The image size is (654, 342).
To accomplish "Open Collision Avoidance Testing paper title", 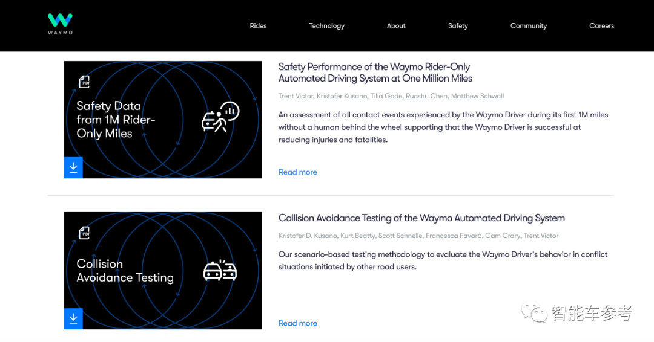I will [421, 218].
